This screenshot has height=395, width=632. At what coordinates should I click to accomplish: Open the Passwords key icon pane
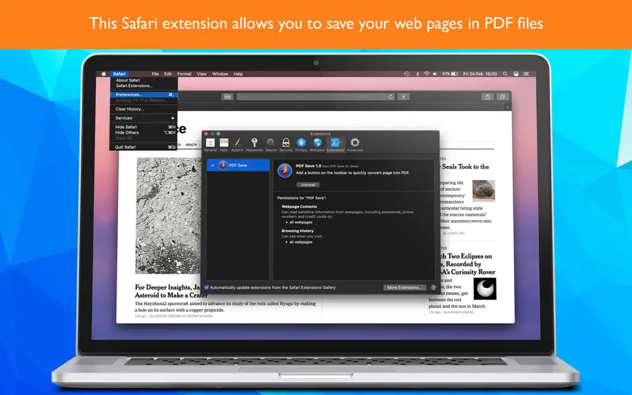pyautogui.click(x=254, y=144)
